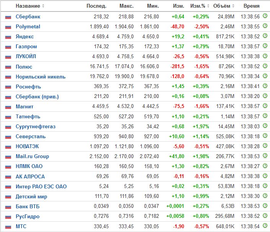Click the clock icon in МТС row
Image resolution: width=270 pixels, height=232 pixels.
(265, 225)
